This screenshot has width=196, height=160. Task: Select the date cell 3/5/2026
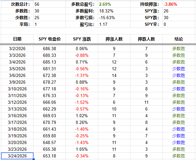click(17, 69)
